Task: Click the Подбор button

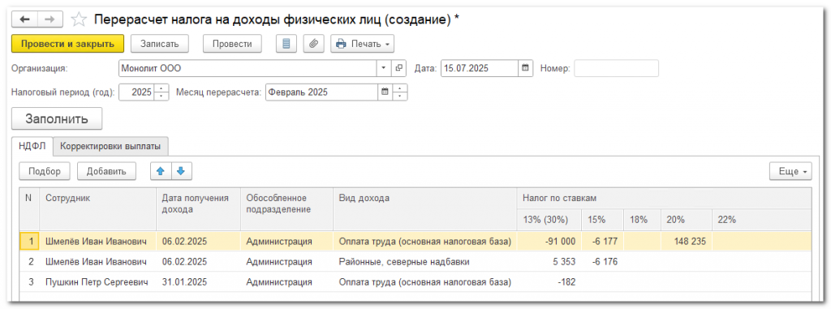Action: [x=45, y=171]
